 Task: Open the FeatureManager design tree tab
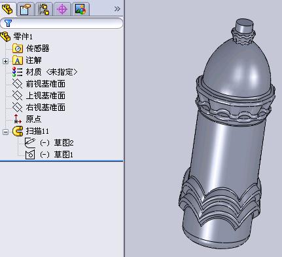click(7, 9)
